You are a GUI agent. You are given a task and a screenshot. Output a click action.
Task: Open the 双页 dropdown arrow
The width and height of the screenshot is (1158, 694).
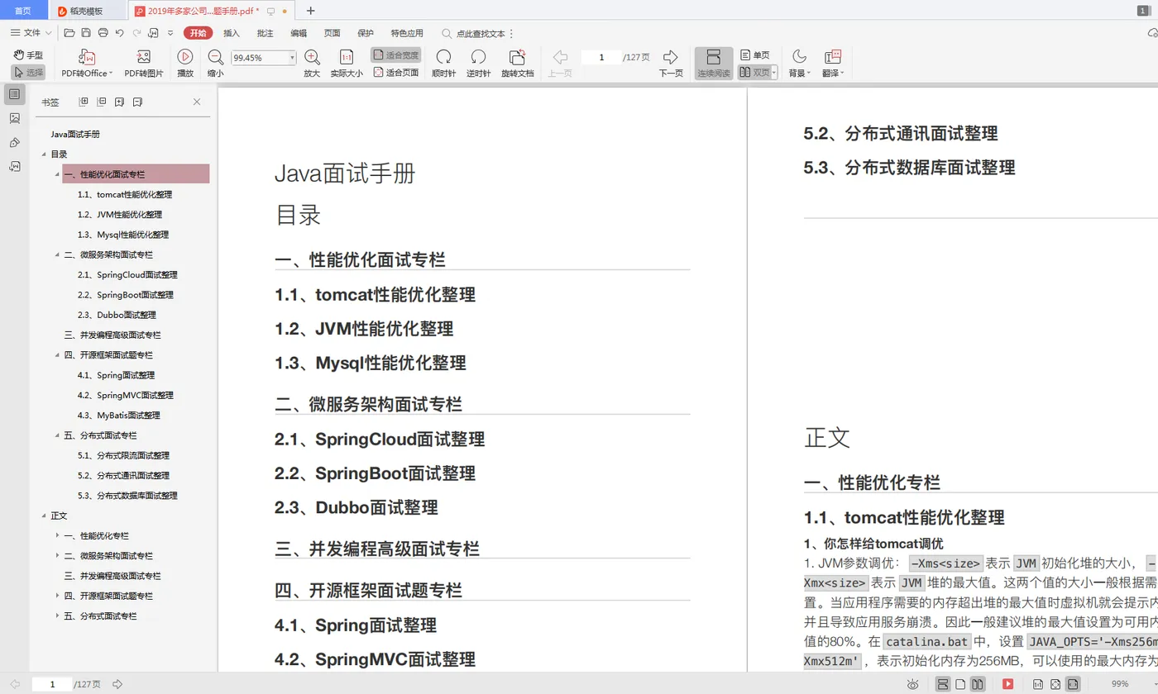pos(774,73)
